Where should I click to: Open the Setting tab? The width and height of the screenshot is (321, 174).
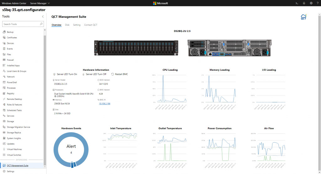77,25
